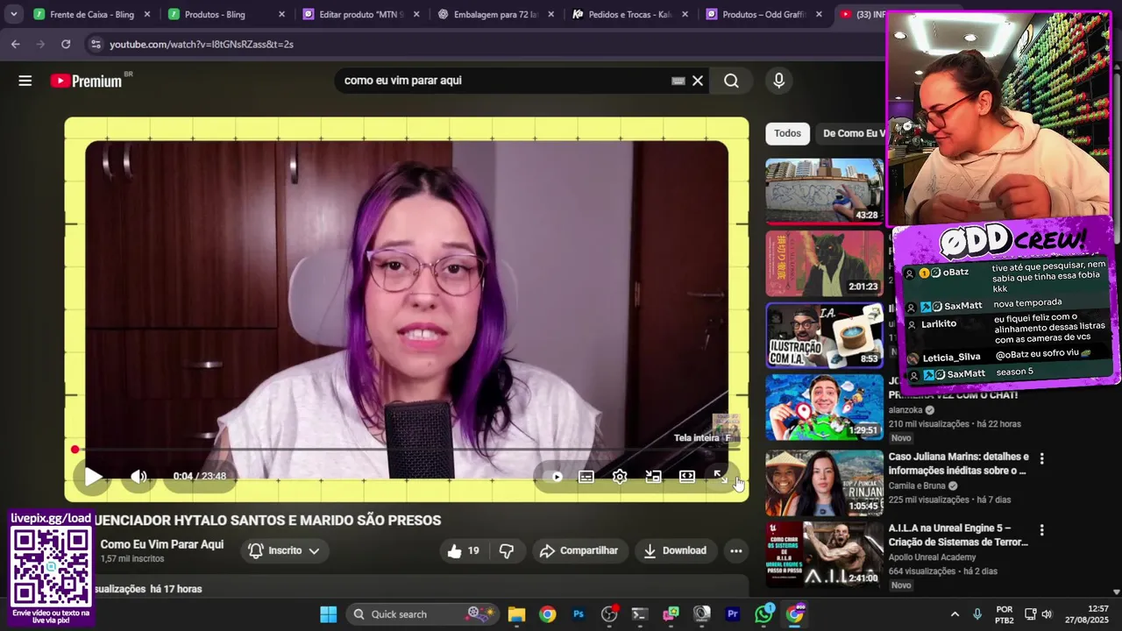The image size is (1122, 631).
Task: Open Compartilhar share dialog
Action: point(579,550)
